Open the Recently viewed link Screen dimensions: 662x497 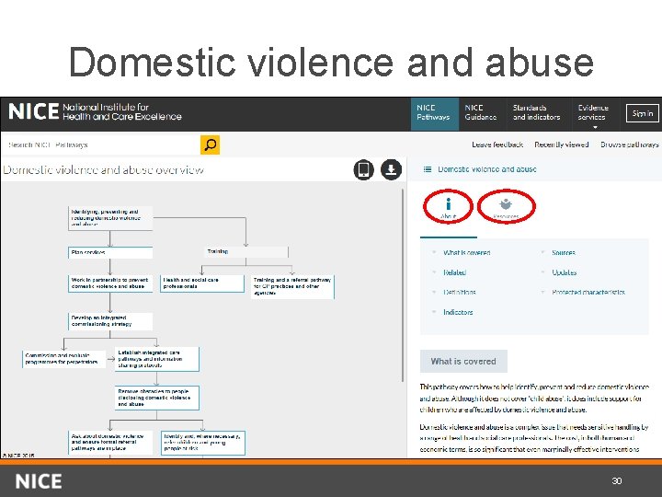click(562, 144)
